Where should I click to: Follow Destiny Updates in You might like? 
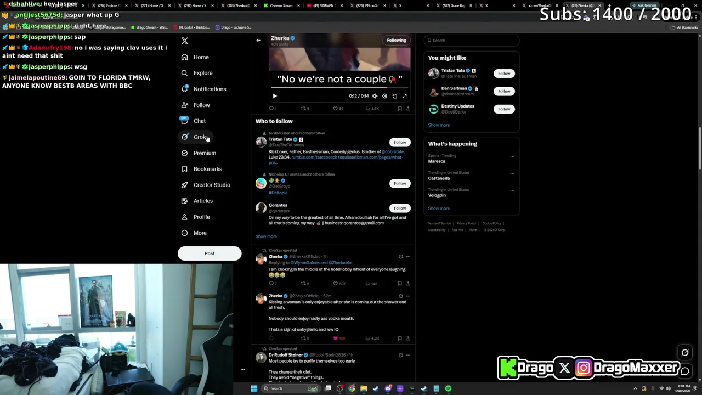504,109
